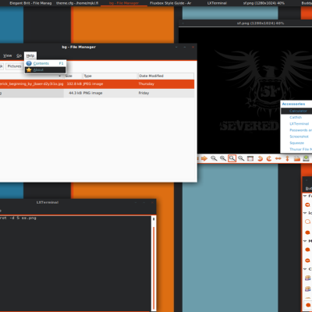This screenshot has height=312, width=312.
Task: Launch LXTerminal from Accessories menu
Action: [x=296, y=124]
